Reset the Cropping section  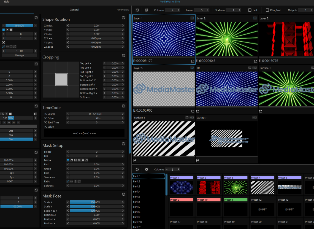tap(124, 55)
